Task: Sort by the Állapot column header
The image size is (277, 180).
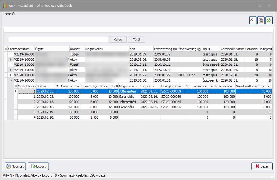Action: tap(74, 49)
